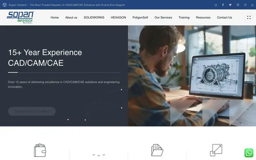The height and width of the screenshot is (160, 256).
Task: Click the top bar tagline "Sopan Infotech – The Most Trusted Reseller"
Action: (x=67, y=5)
